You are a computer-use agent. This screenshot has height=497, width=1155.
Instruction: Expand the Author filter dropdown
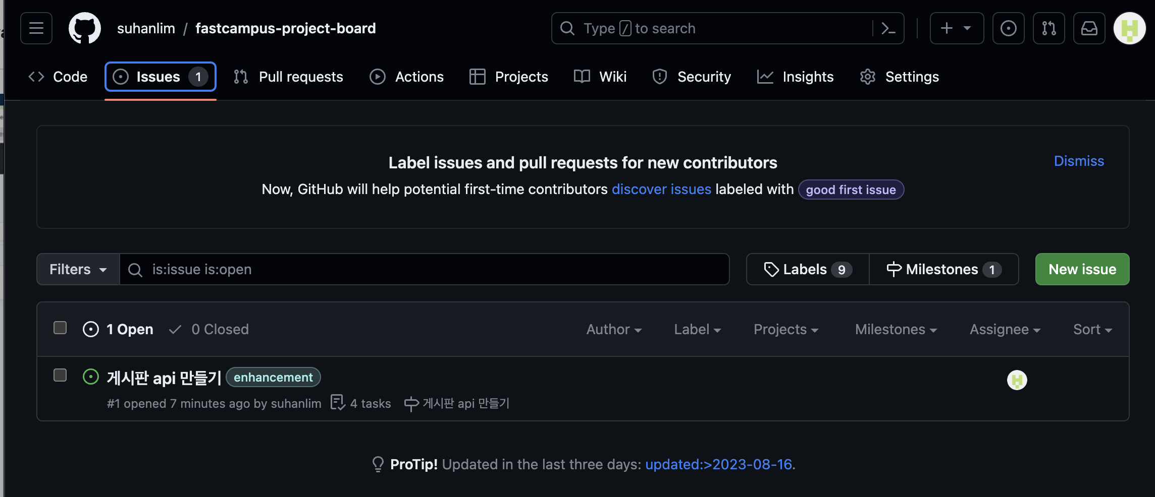pos(614,329)
